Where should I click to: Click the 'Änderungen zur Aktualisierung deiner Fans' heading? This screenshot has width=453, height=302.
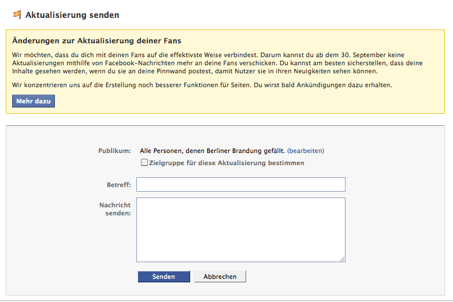pos(96,40)
